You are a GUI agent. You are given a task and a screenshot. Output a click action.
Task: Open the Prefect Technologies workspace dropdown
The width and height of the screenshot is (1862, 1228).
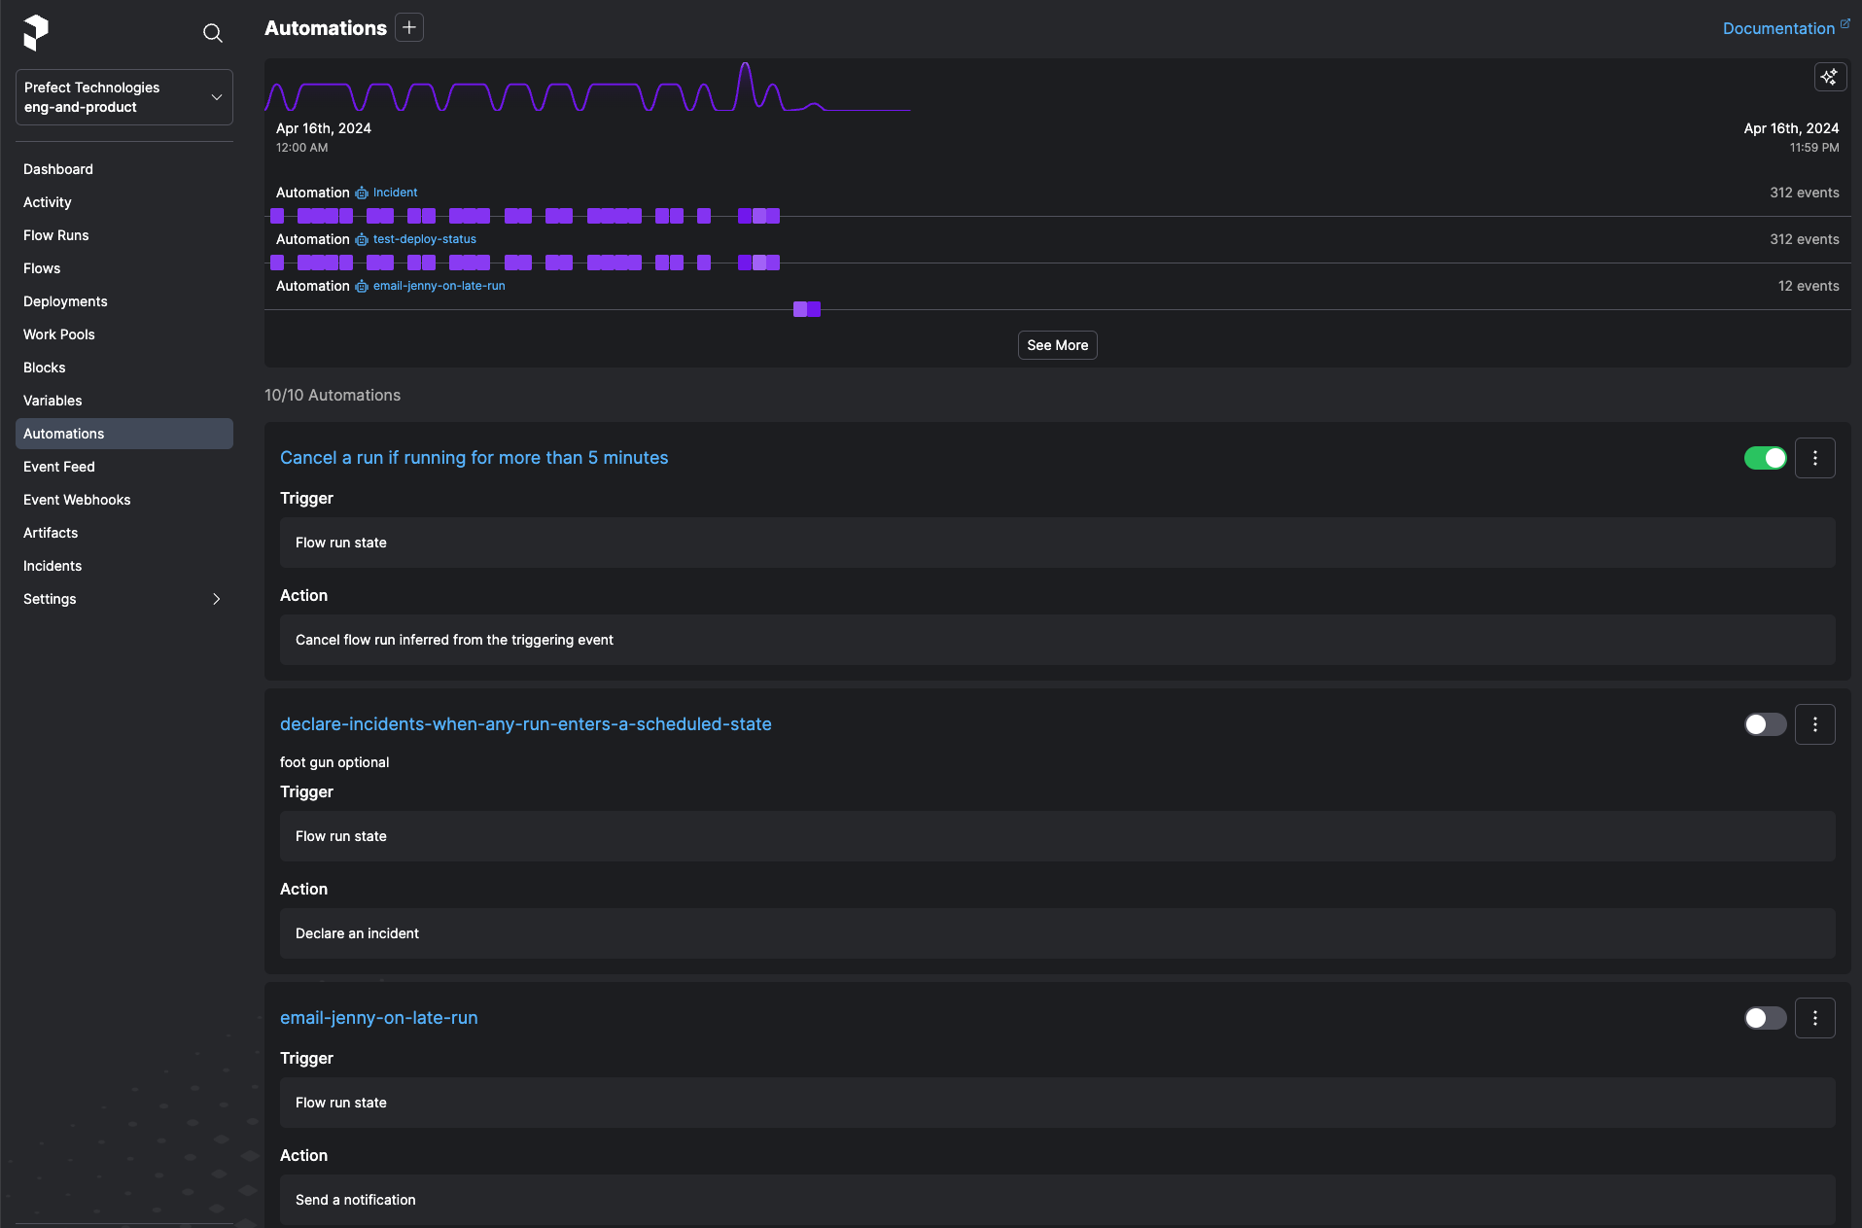[124, 97]
